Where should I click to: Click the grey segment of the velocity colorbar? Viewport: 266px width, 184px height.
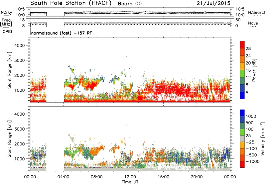coord(242,138)
